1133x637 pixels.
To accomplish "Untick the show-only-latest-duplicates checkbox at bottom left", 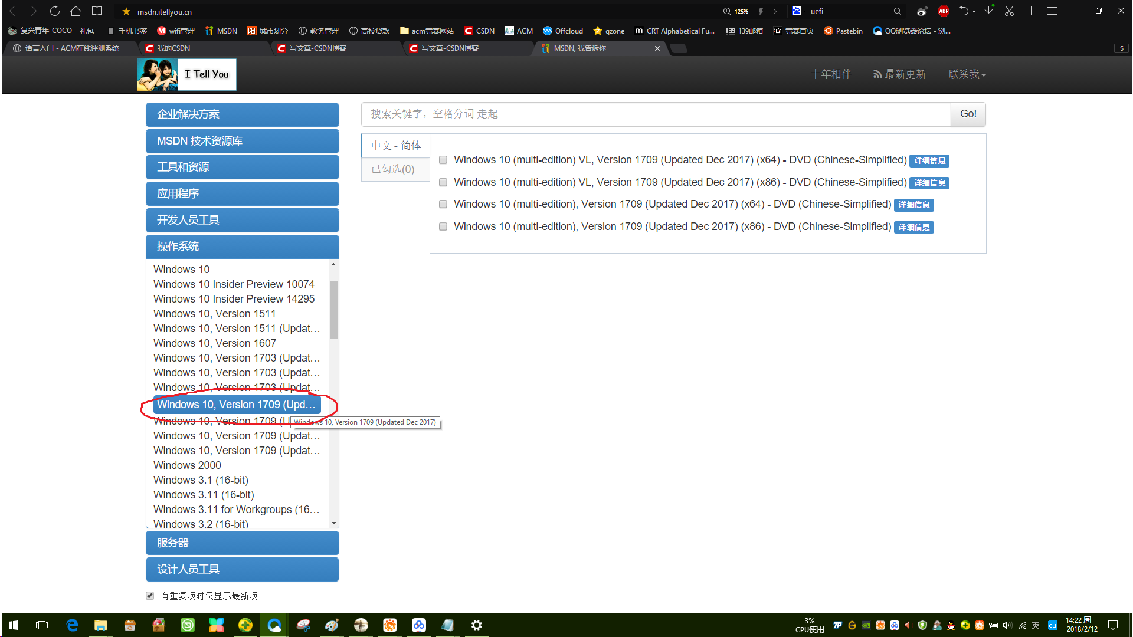I will point(150,596).
